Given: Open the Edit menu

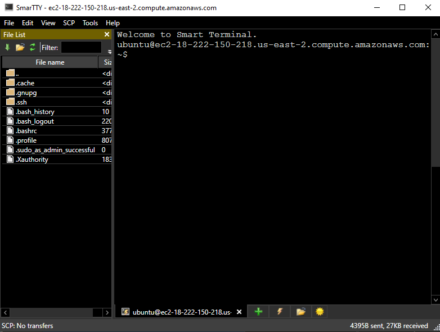Looking at the screenshot, I should [28, 23].
